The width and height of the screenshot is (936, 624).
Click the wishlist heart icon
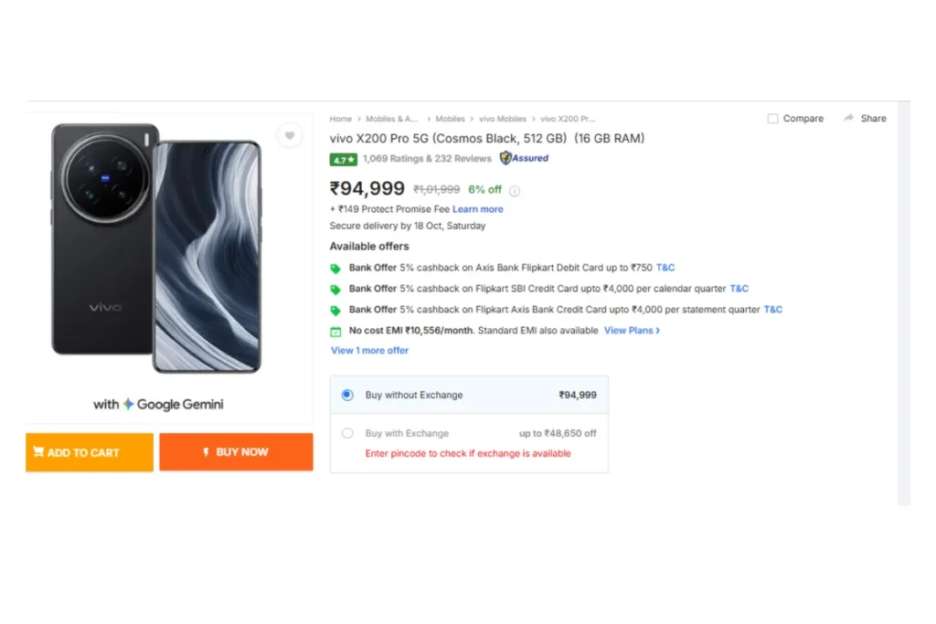click(x=290, y=136)
